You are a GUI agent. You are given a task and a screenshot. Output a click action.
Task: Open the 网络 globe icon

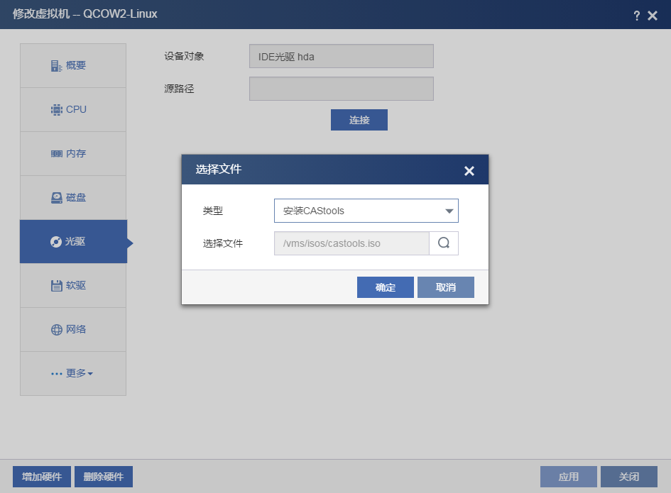click(57, 330)
